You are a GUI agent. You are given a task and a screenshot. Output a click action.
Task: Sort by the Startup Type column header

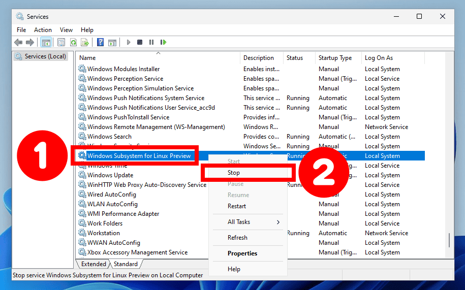pos(338,58)
